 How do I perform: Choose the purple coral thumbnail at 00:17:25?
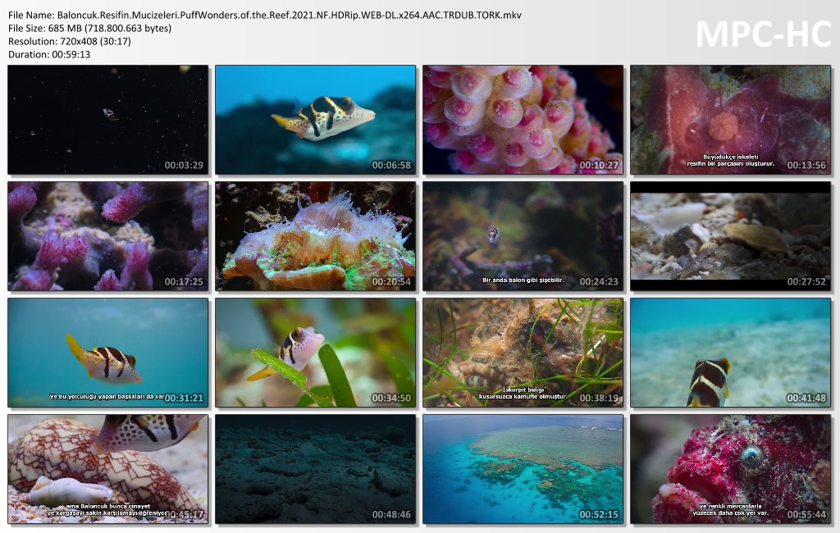pyautogui.click(x=107, y=236)
